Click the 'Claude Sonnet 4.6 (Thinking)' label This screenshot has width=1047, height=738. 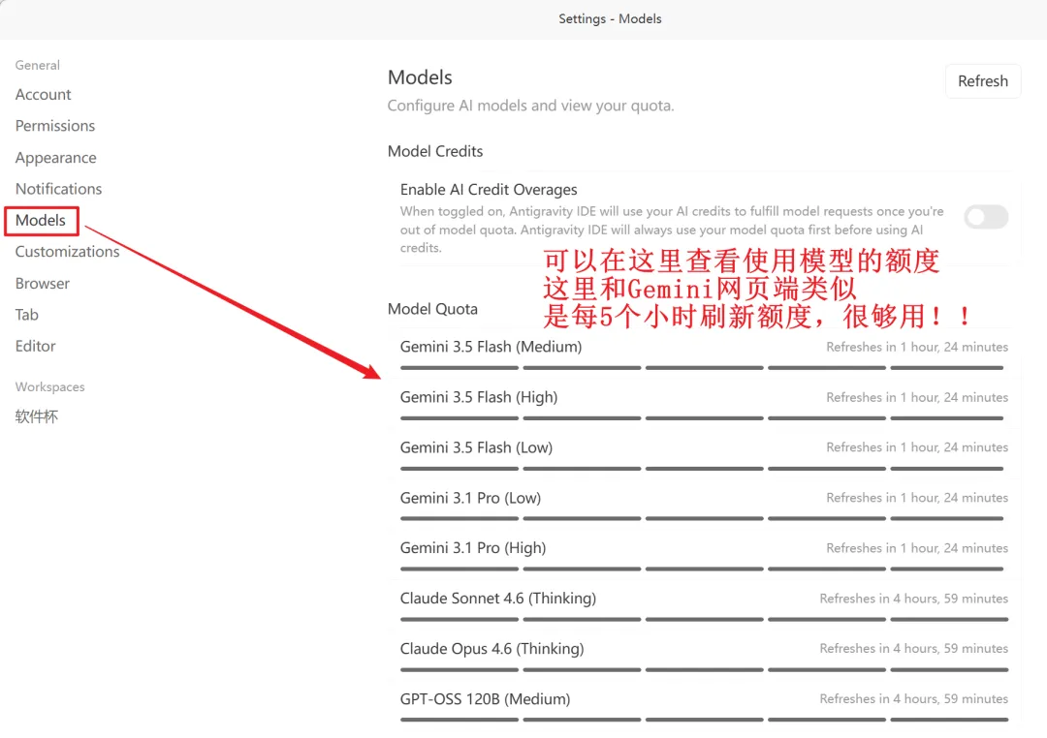click(x=498, y=599)
